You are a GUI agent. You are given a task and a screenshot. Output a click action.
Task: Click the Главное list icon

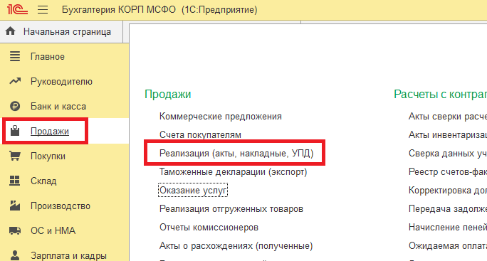click(x=15, y=56)
